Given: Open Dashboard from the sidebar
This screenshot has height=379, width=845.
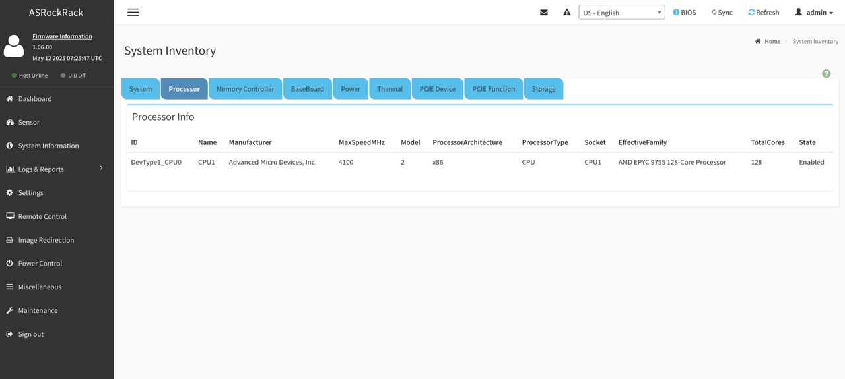Looking at the screenshot, I should (35, 99).
